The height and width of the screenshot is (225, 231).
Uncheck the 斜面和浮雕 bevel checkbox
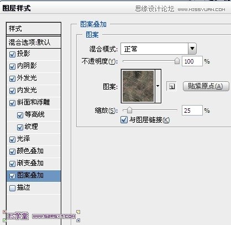[12, 103]
